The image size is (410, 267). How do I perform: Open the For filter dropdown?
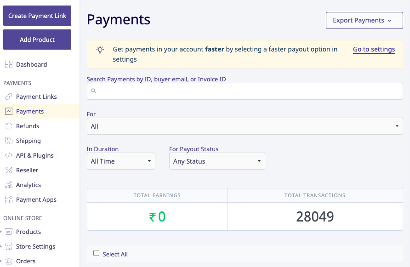245,126
